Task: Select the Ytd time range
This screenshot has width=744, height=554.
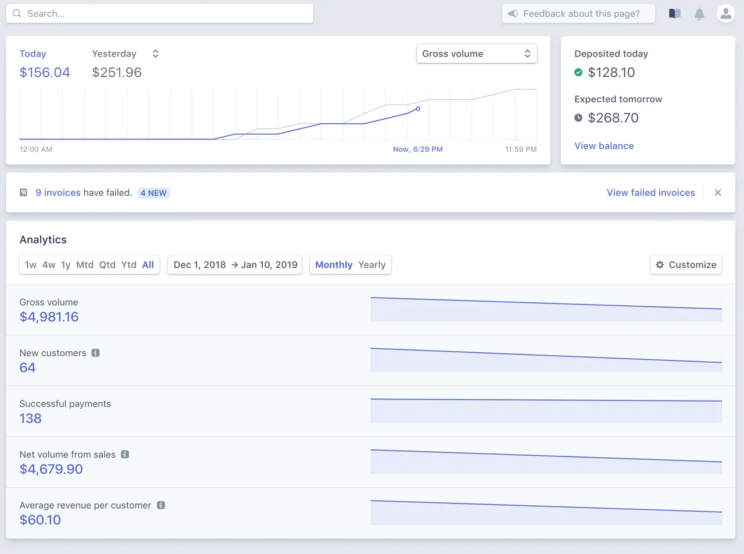Action: (x=128, y=265)
